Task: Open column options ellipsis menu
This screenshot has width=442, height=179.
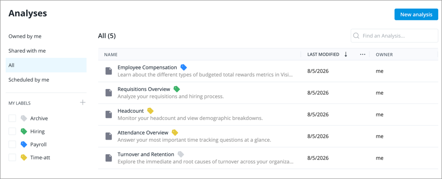Action: click(363, 55)
